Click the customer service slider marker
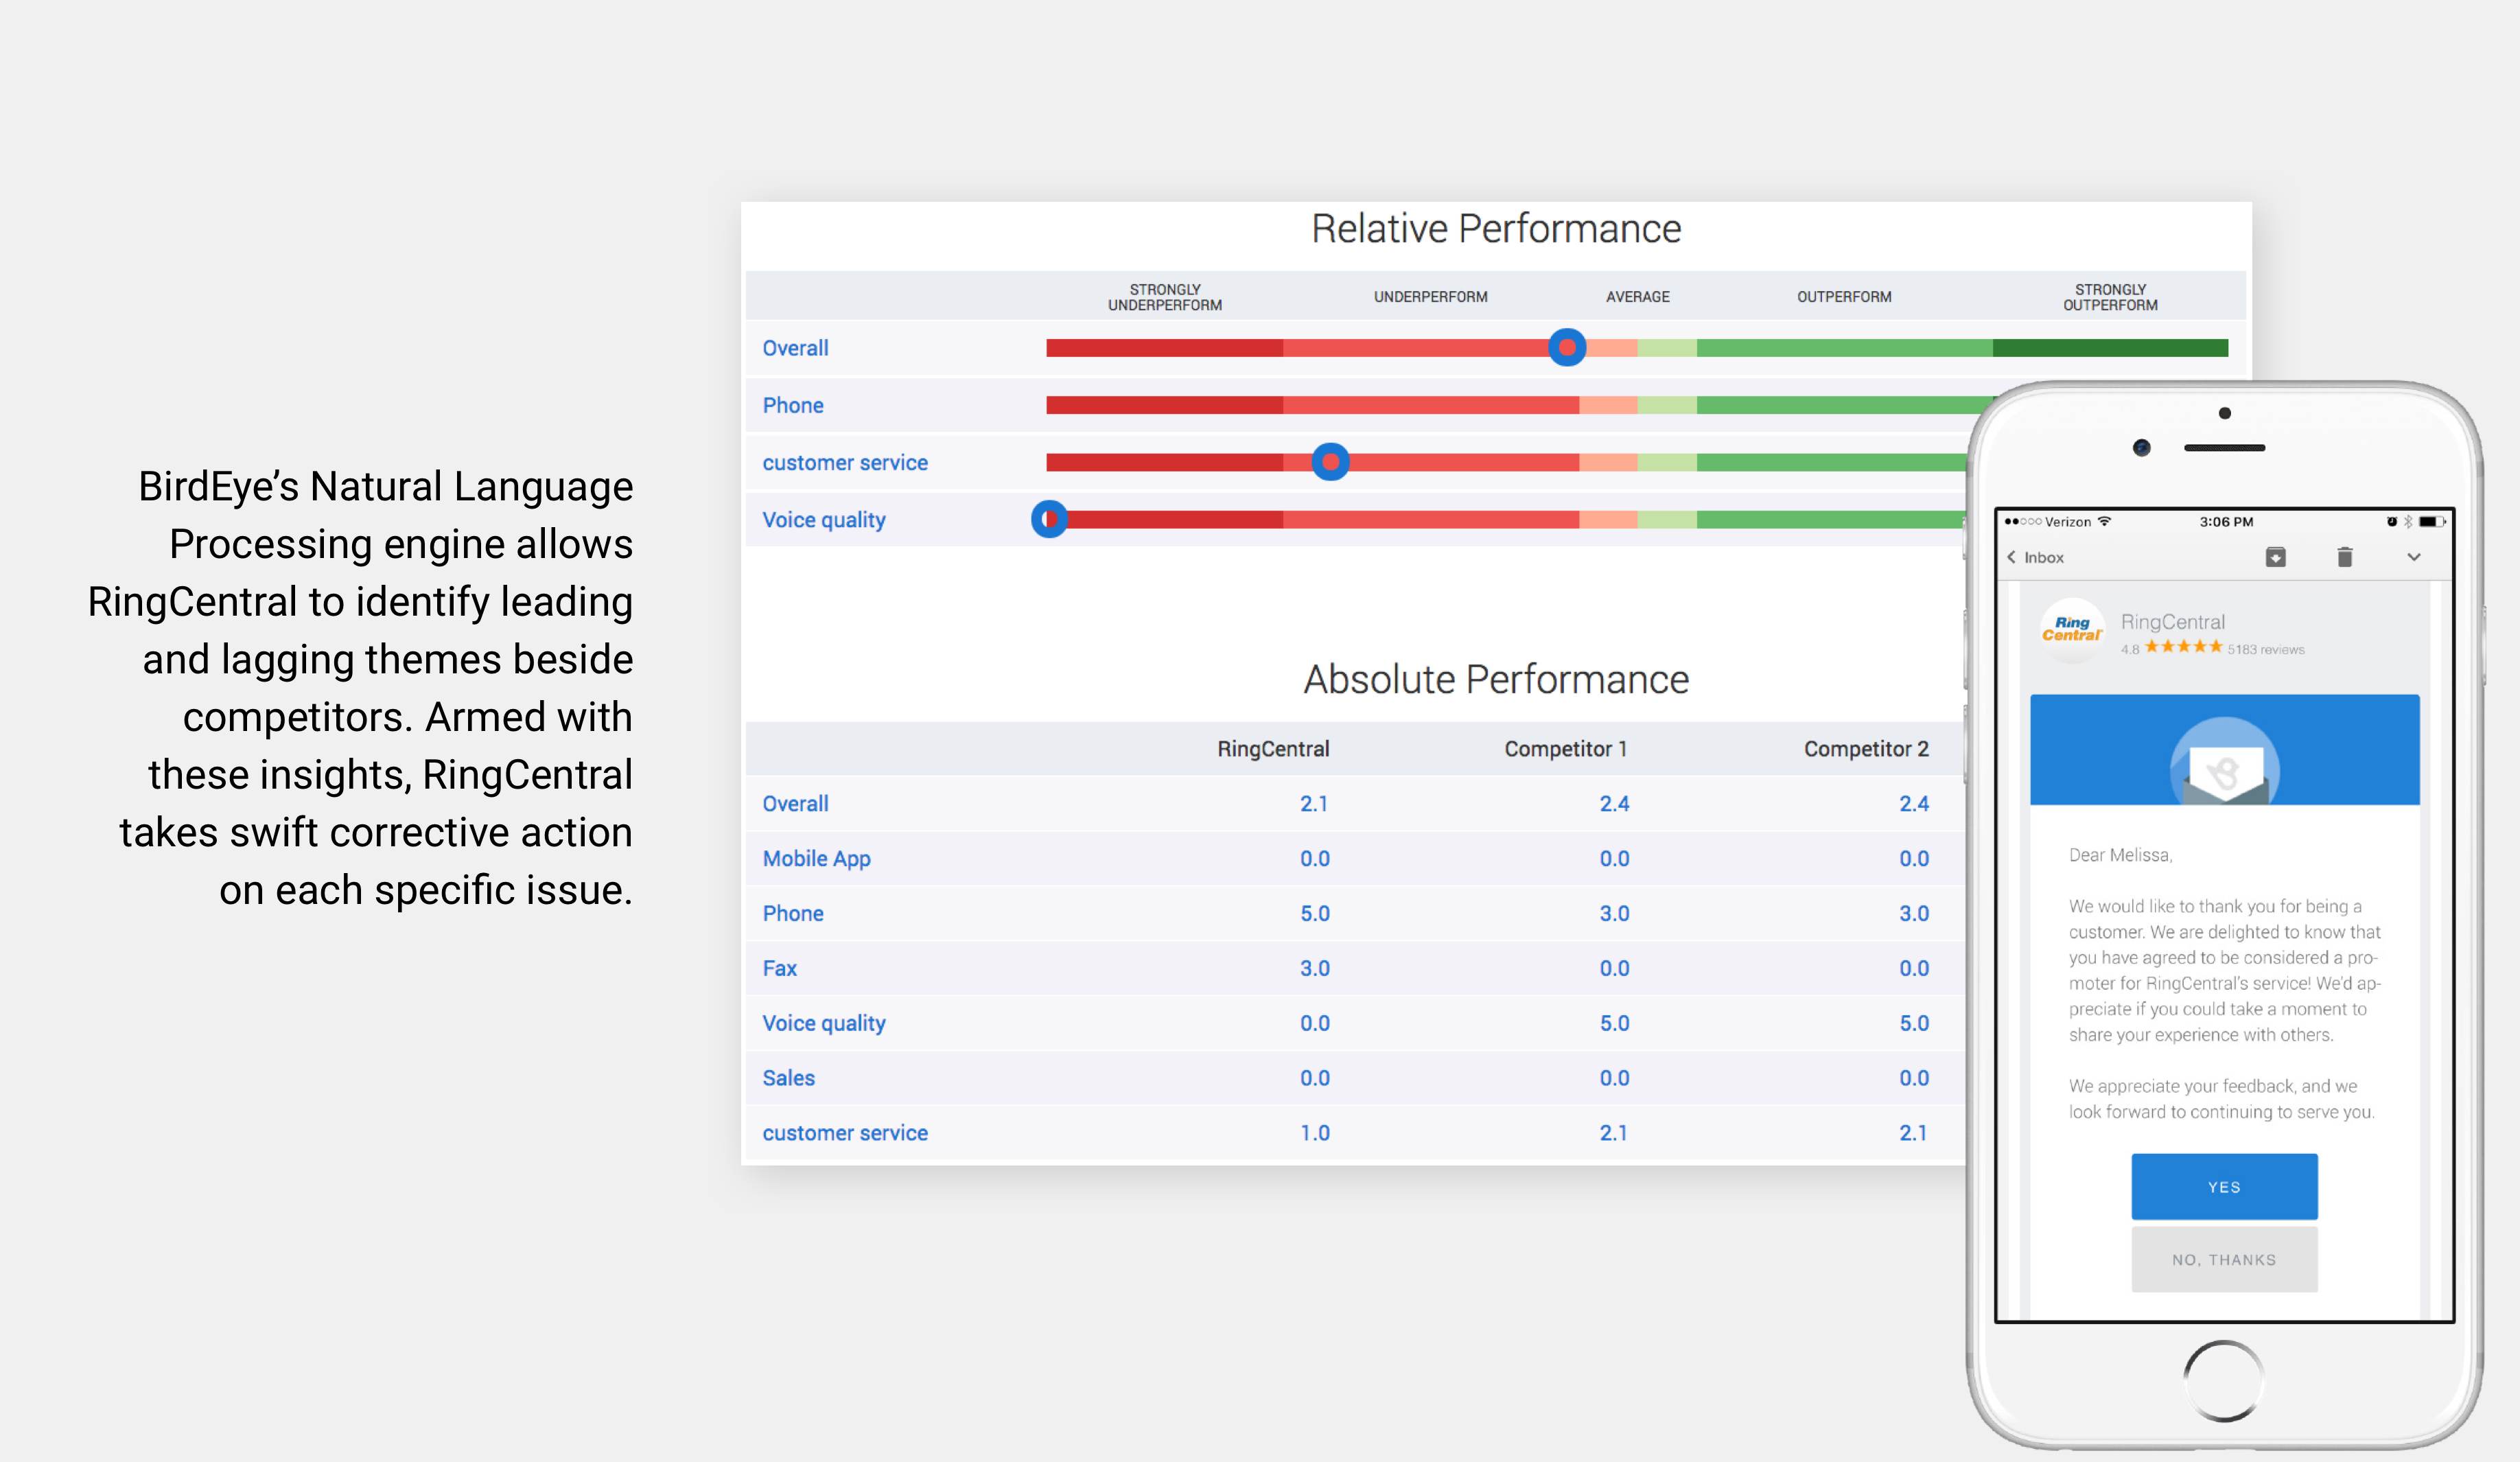 (1330, 462)
